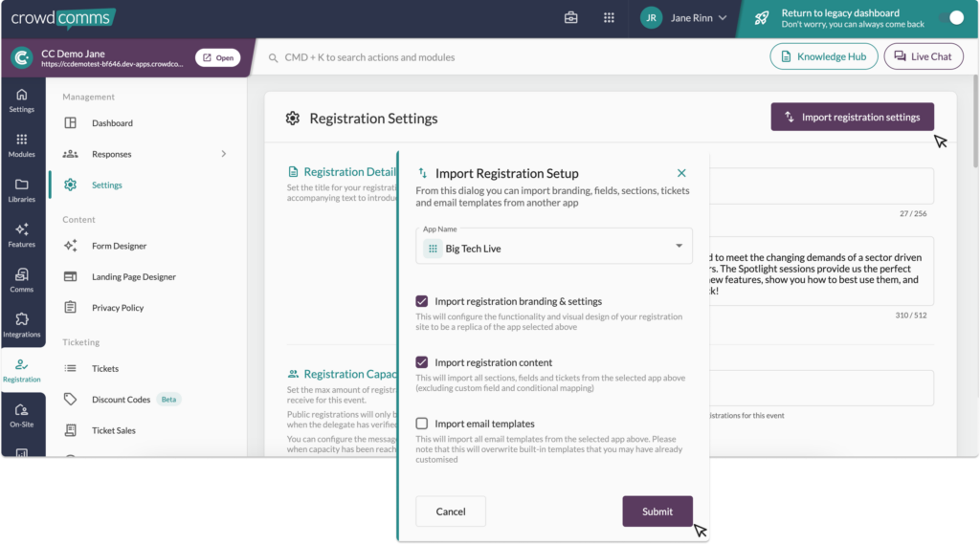Go to the Features sidebar section
The height and width of the screenshot is (544, 980).
pyautogui.click(x=22, y=235)
